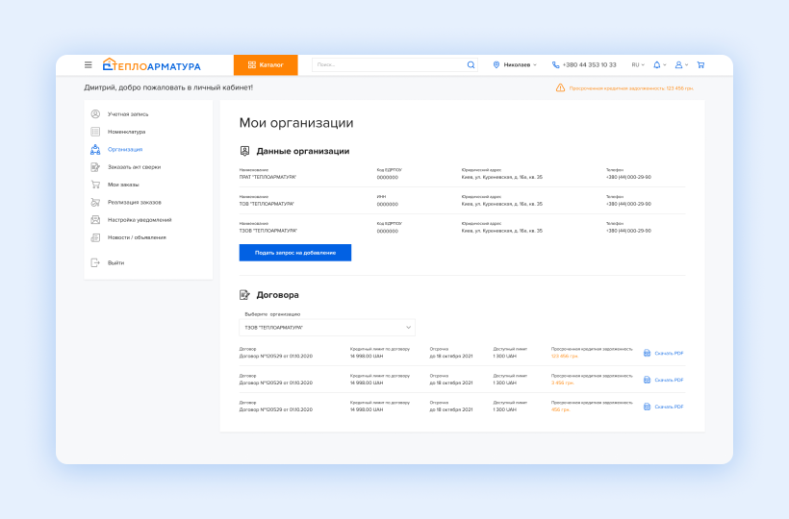Go to Учетная запись in sidebar
The image size is (789, 519).
coord(127,114)
